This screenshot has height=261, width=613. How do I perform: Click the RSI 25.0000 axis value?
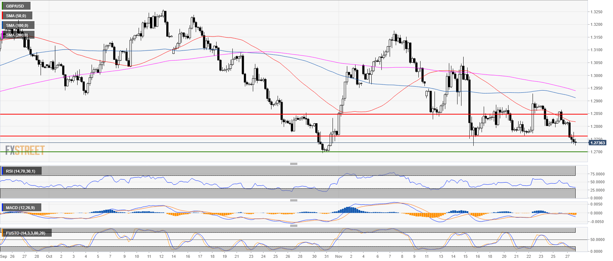(x=597, y=190)
